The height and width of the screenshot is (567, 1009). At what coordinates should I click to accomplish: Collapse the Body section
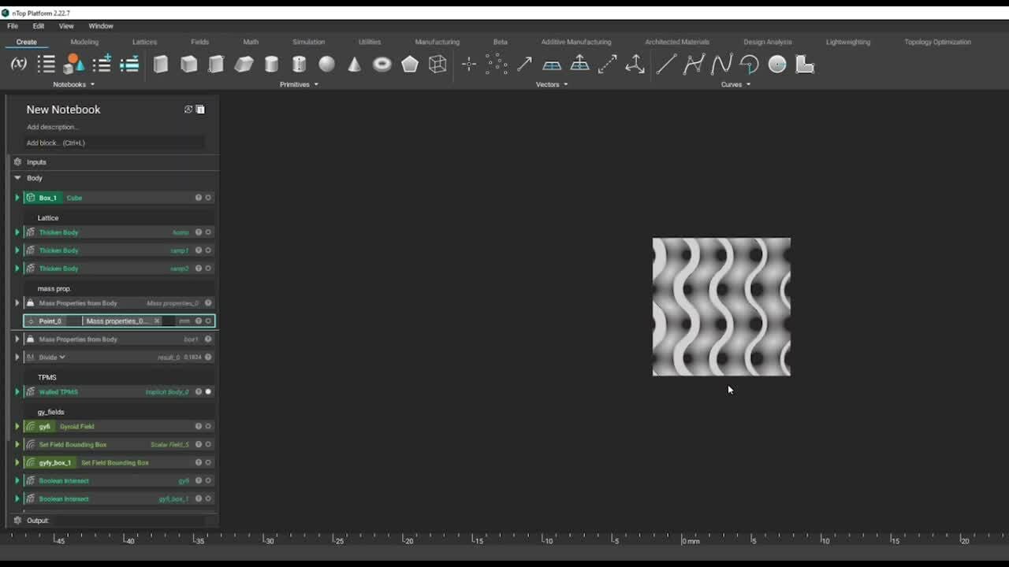[17, 178]
